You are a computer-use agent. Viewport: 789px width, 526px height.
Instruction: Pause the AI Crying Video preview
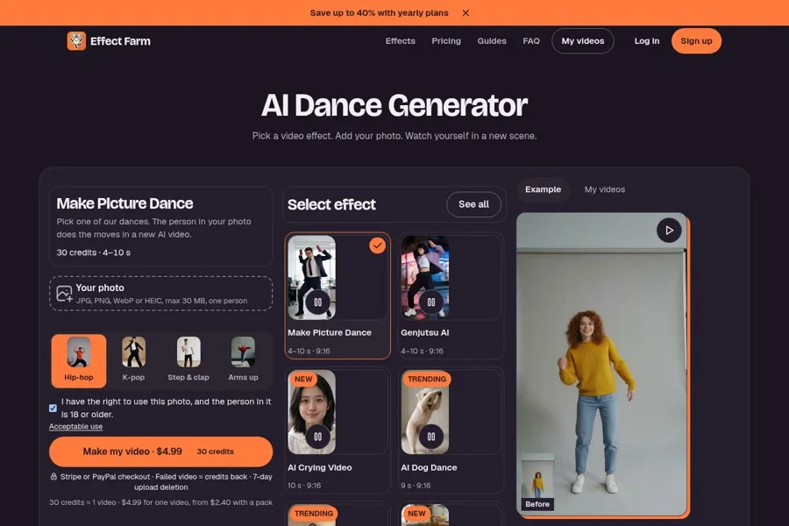tap(318, 437)
